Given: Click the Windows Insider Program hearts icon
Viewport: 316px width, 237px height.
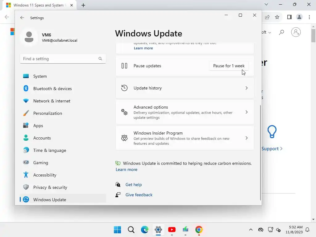Looking at the screenshot, I should coord(124,138).
